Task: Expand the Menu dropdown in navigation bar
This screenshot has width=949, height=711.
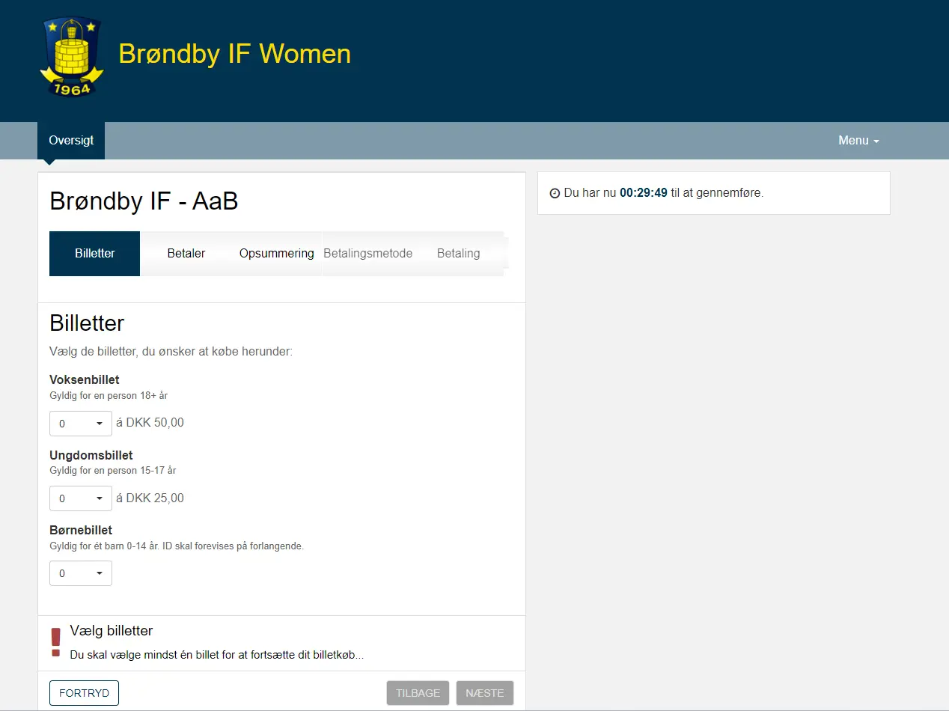Action: click(x=858, y=141)
